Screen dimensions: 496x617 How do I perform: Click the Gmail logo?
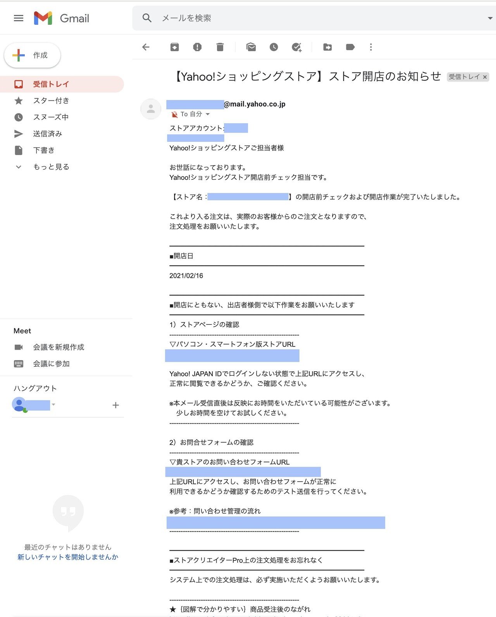pos(62,18)
